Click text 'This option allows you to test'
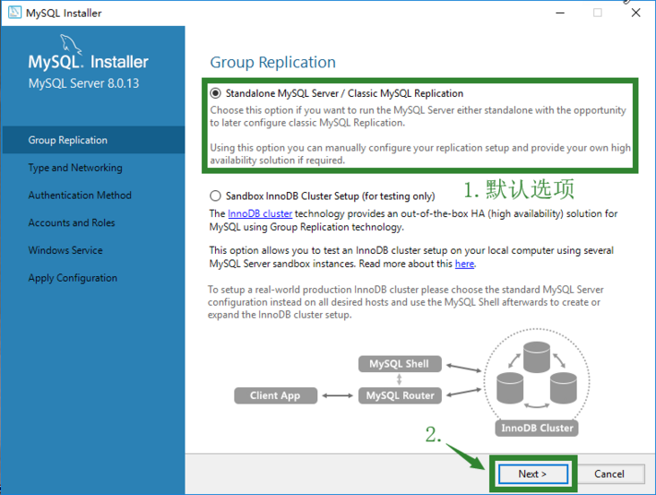The width and height of the screenshot is (656, 495). click(281, 250)
